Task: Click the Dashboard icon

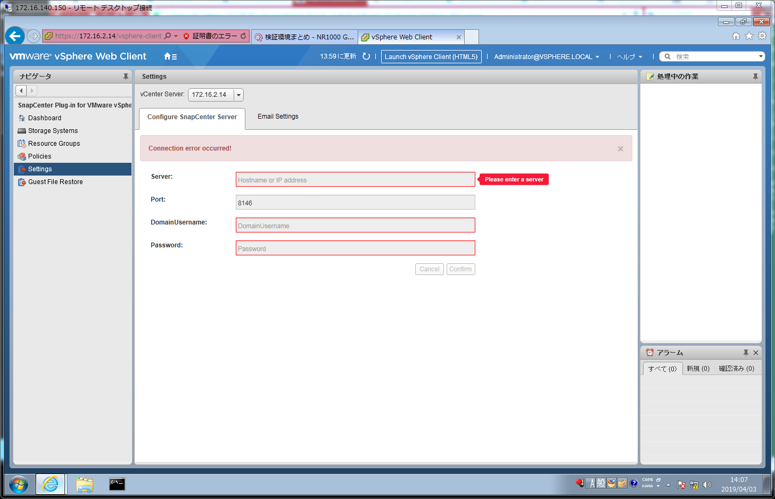Action: coord(22,118)
